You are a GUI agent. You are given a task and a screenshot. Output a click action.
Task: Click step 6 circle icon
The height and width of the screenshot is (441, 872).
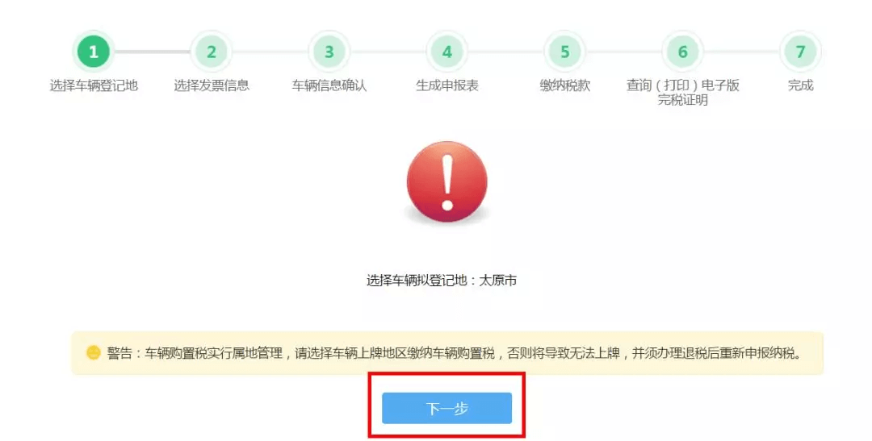tap(683, 52)
